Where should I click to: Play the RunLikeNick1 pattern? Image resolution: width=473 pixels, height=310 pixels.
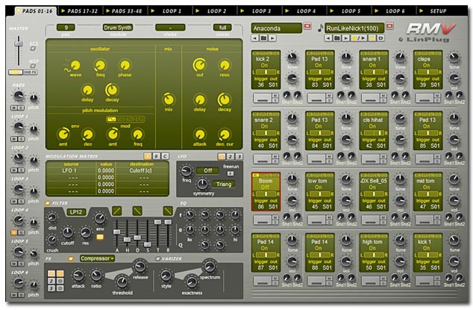pos(345,38)
